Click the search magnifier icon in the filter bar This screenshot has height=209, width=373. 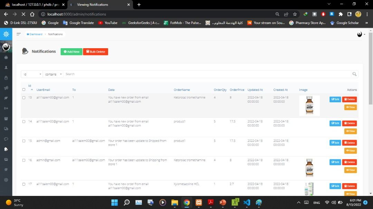click(354, 74)
